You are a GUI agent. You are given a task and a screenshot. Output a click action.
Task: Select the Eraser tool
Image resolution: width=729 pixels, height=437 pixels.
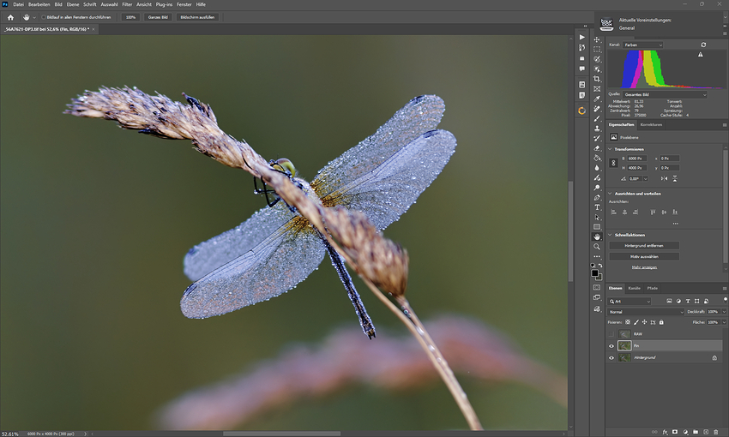[x=597, y=148]
